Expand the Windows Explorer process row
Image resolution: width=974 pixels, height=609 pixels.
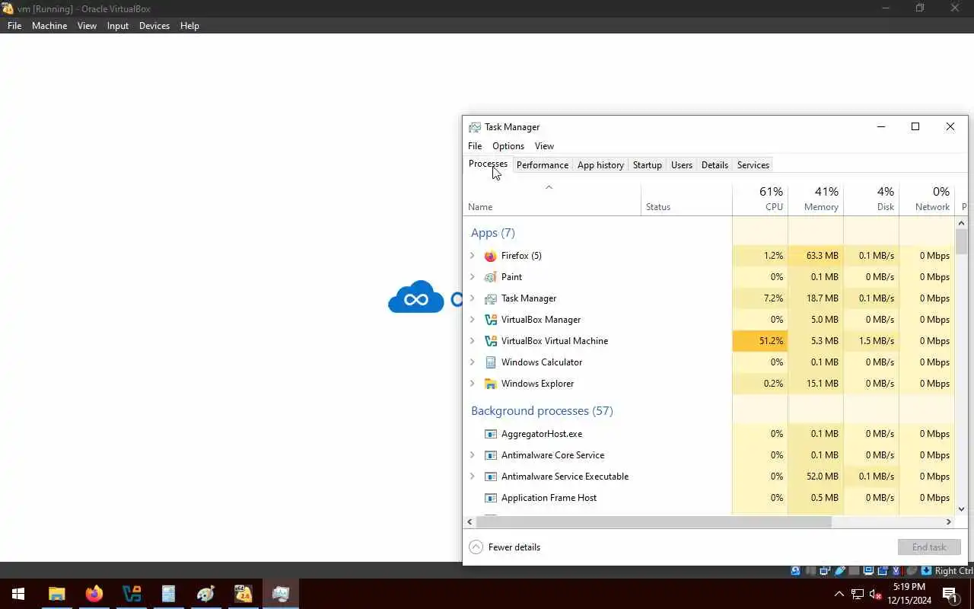point(472,384)
